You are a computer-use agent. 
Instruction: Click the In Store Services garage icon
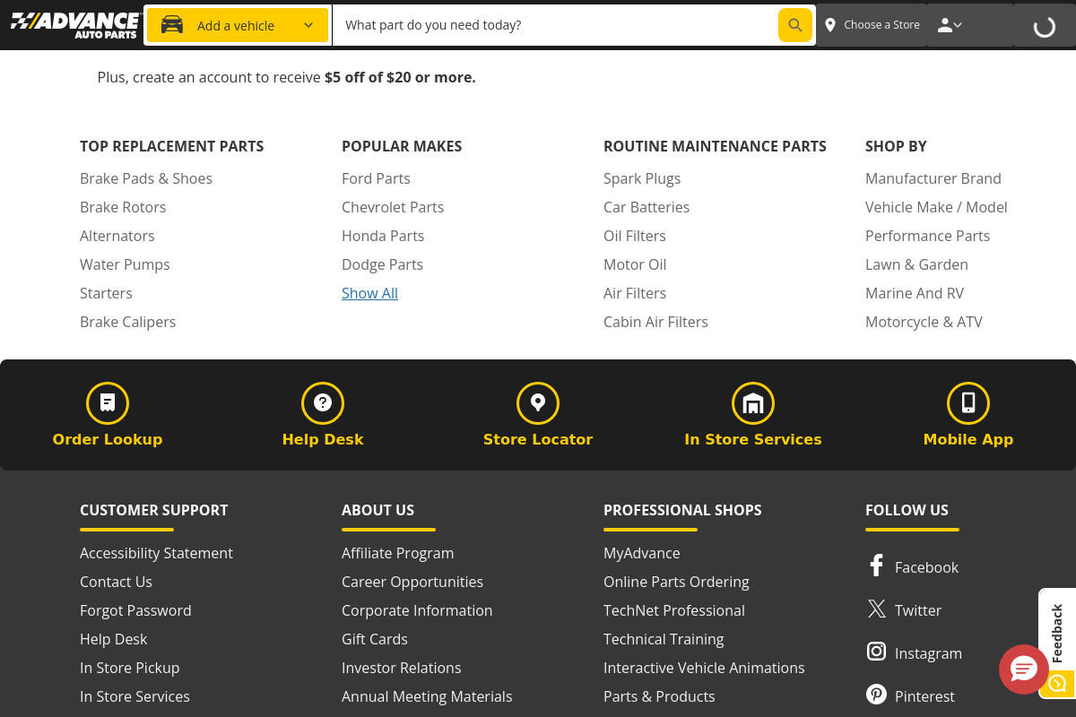(x=753, y=403)
